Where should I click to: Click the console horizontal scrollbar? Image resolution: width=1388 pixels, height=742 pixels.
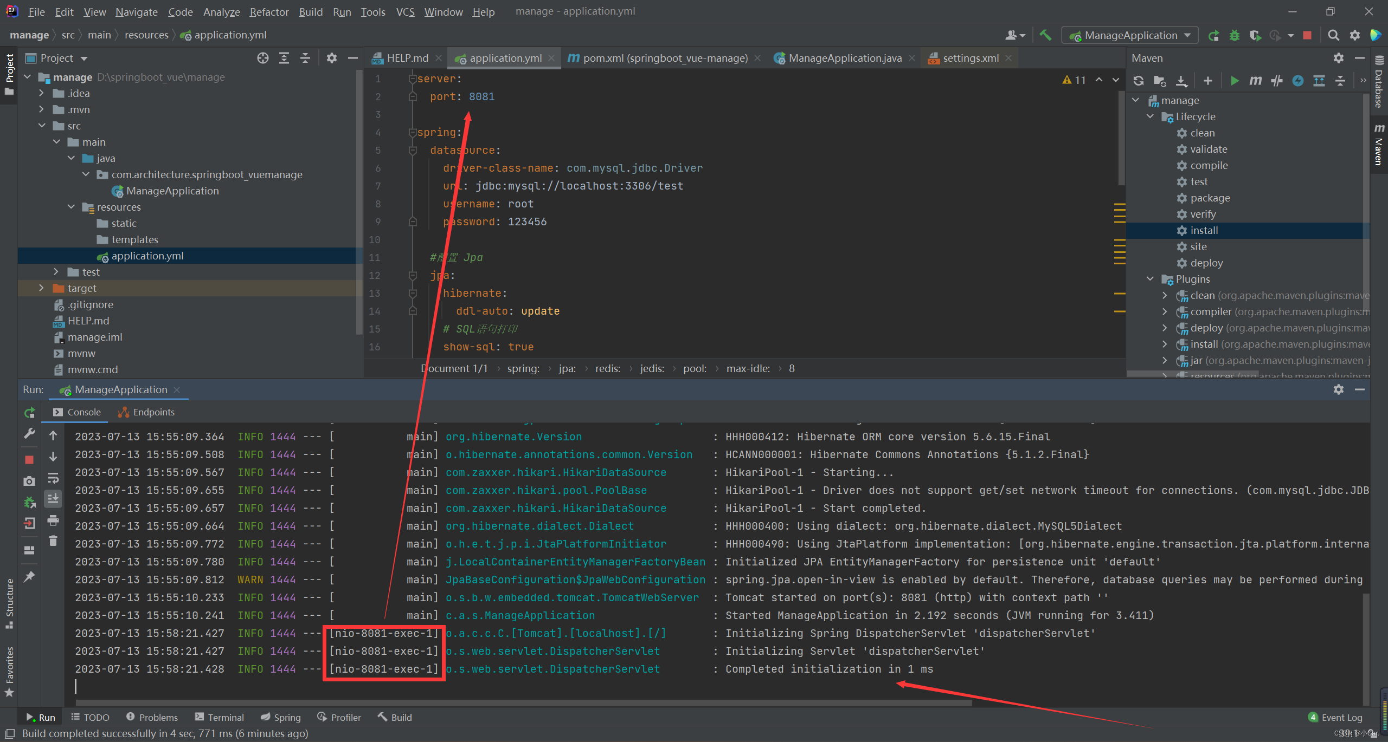[520, 703]
